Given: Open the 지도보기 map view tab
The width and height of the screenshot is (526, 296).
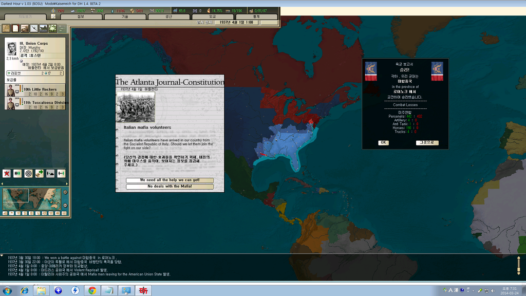Looking at the screenshot, I should (x=25, y=16).
